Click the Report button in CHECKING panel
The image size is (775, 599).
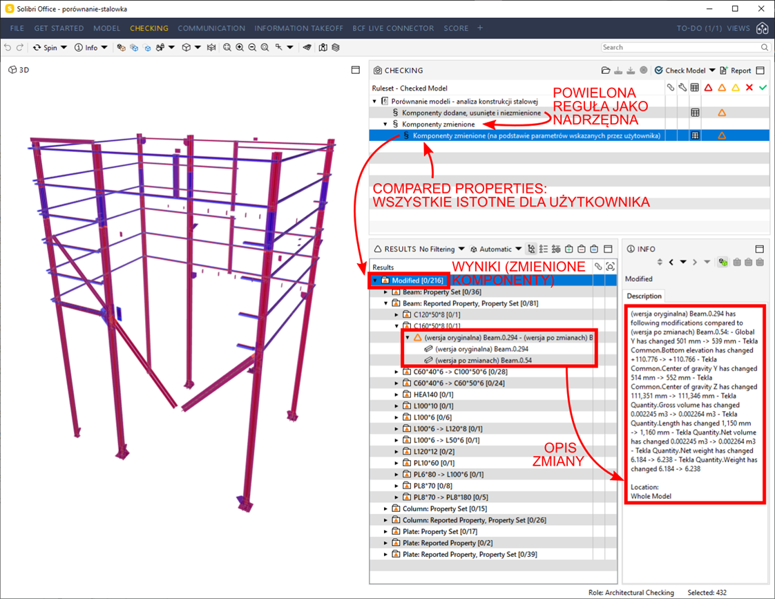pyautogui.click(x=736, y=70)
